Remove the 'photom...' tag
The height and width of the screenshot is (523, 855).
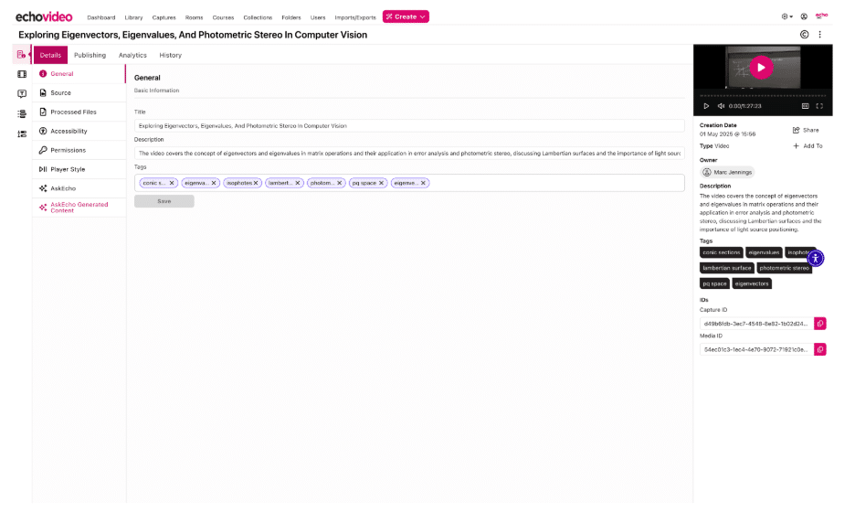339,183
